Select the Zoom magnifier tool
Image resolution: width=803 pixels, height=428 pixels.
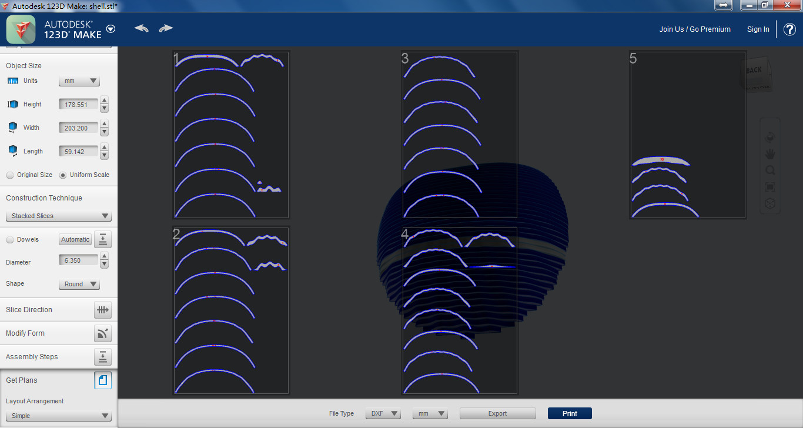coord(770,170)
